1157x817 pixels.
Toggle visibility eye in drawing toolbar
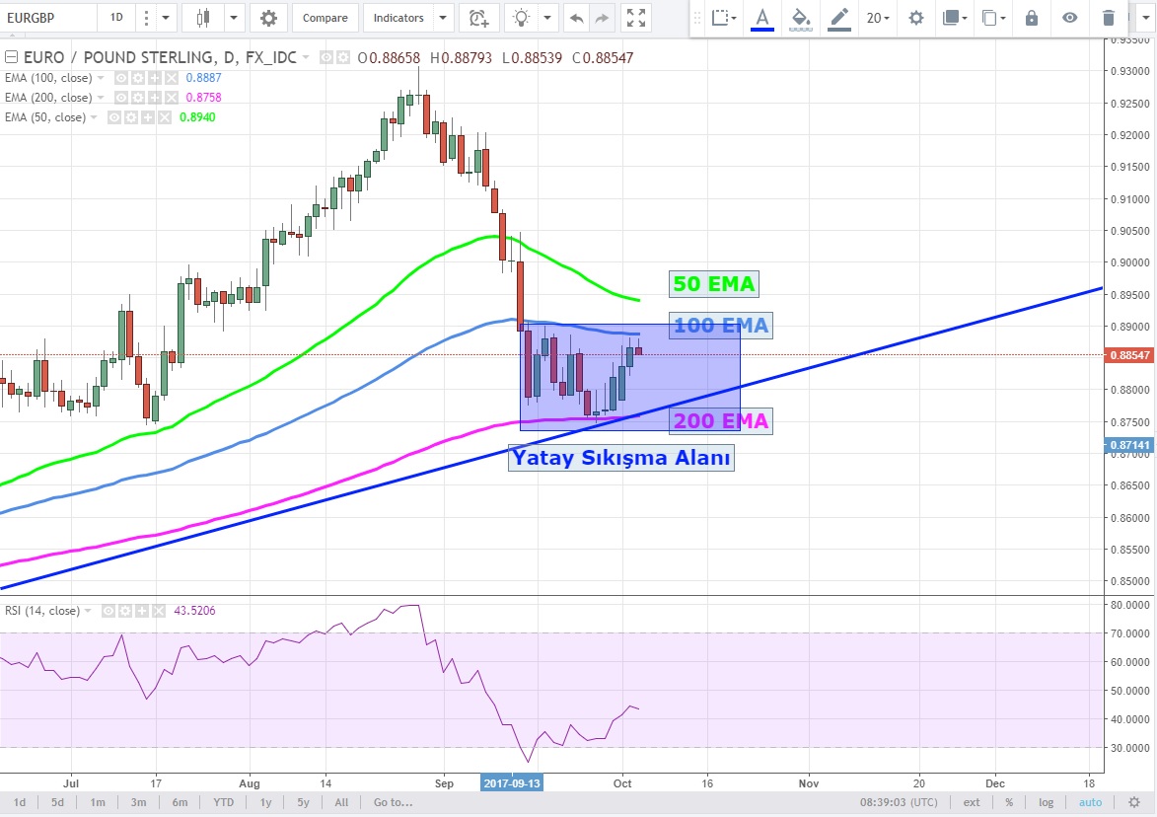click(x=1070, y=18)
